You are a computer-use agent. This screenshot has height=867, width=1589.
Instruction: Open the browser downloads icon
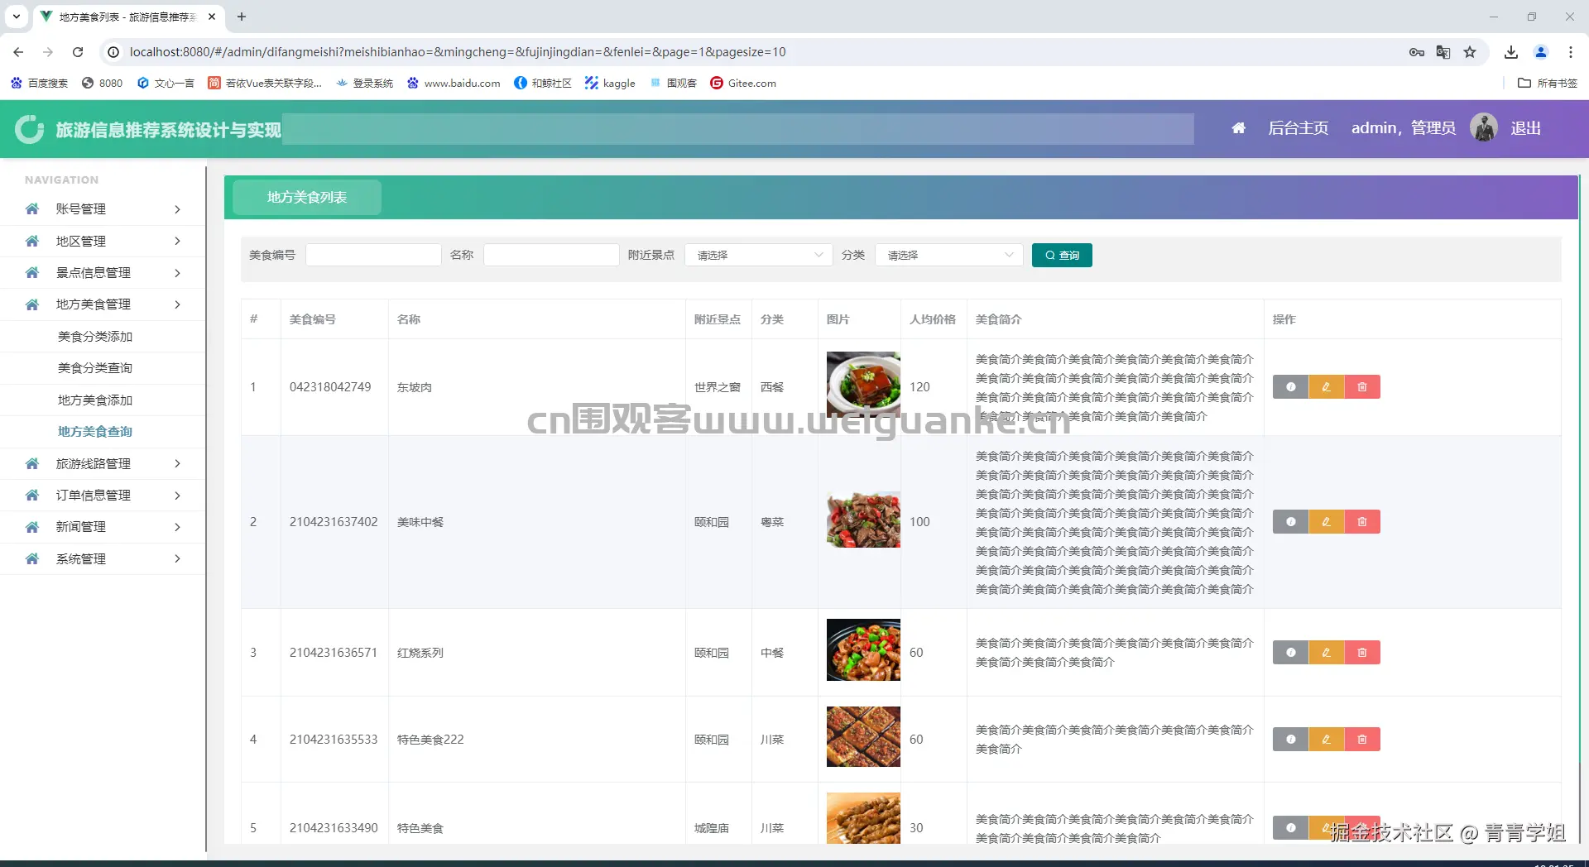point(1511,52)
